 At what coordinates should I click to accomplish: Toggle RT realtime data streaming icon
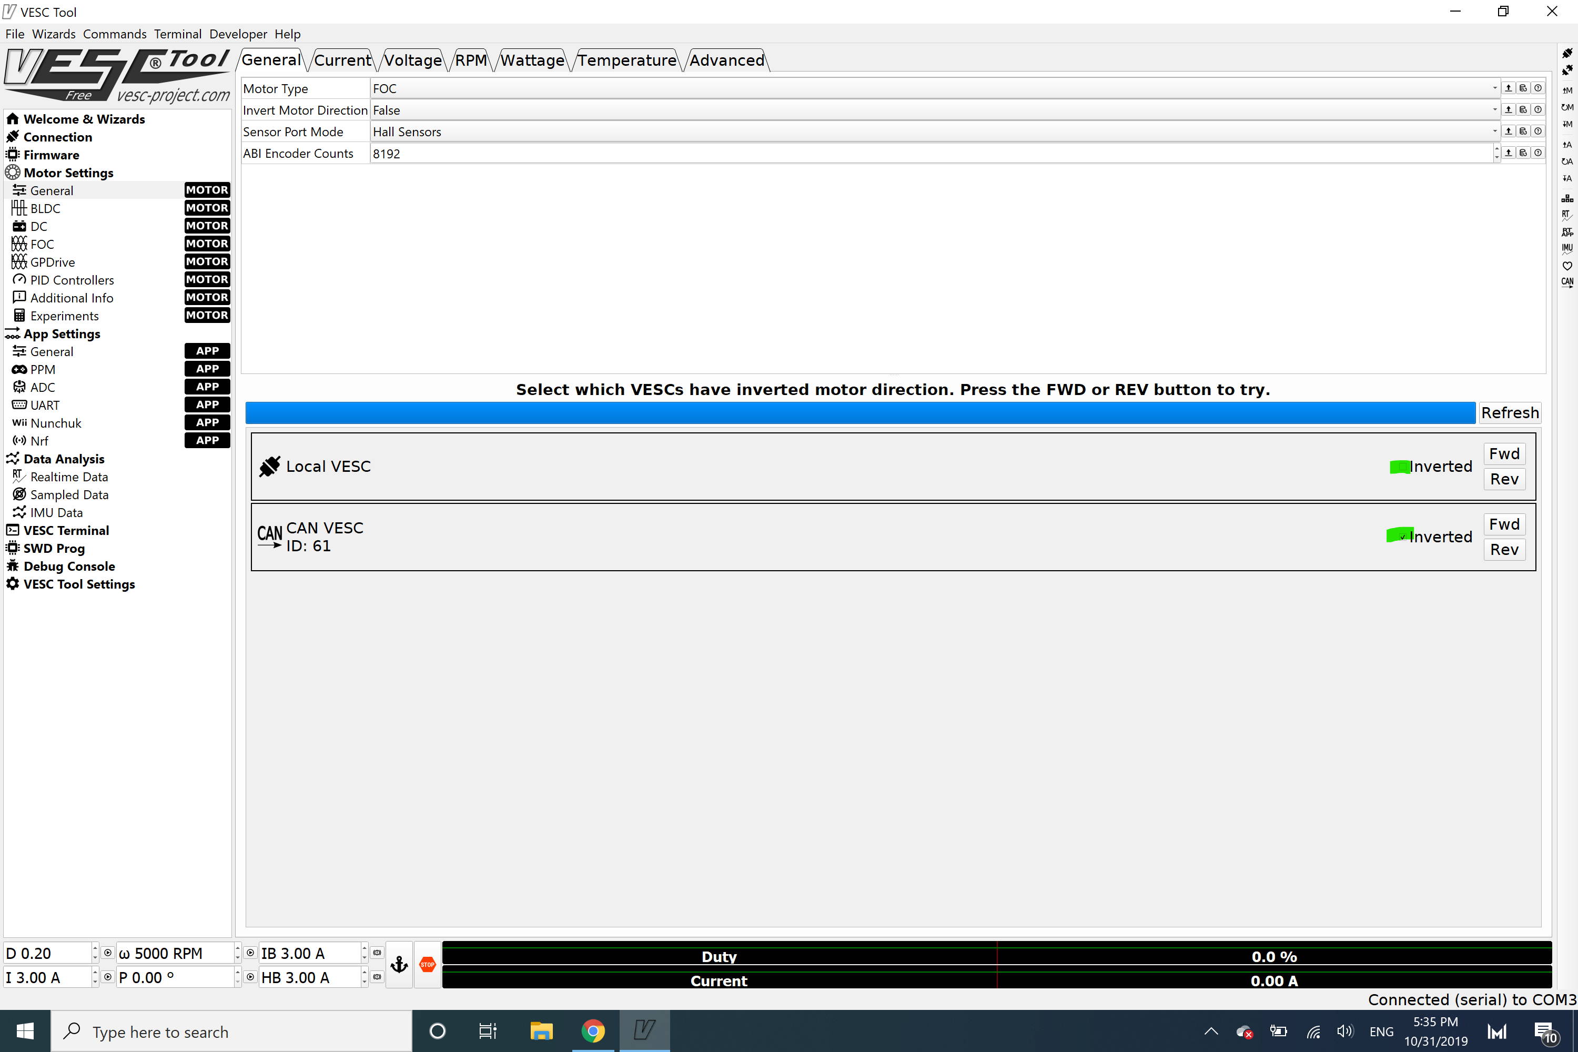[1566, 215]
